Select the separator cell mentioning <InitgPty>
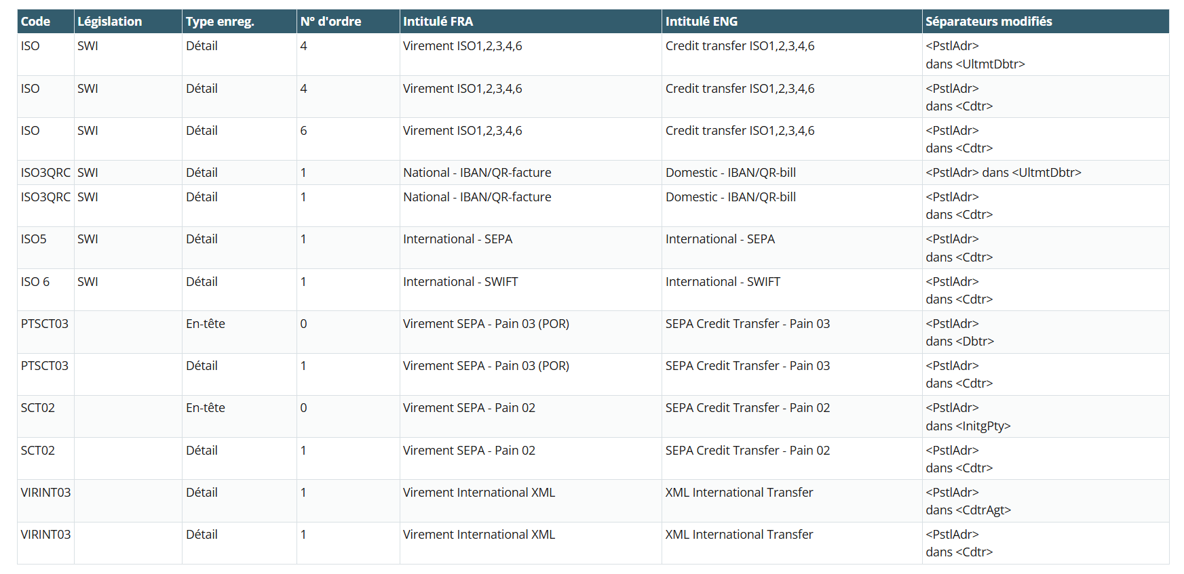This screenshot has height=574, width=1184. [x=968, y=417]
